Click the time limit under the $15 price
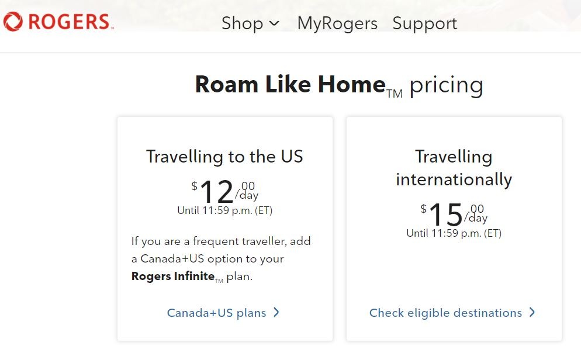 454,233
